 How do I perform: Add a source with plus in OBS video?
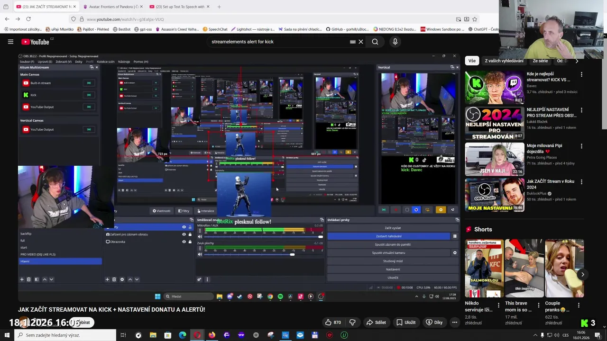pyautogui.click(x=107, y=279)
